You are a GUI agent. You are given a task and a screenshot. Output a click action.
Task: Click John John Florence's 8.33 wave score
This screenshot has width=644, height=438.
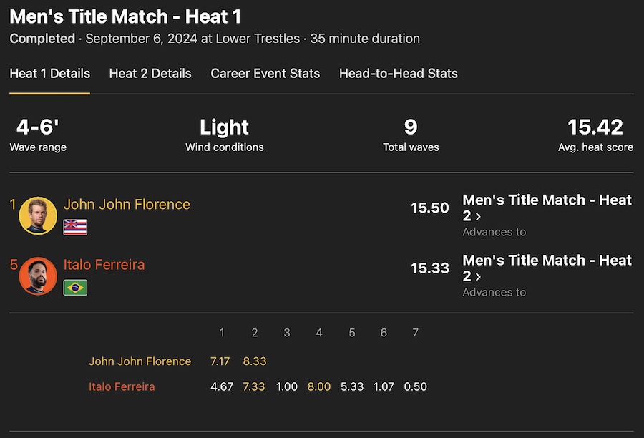(x=254, y=361)
